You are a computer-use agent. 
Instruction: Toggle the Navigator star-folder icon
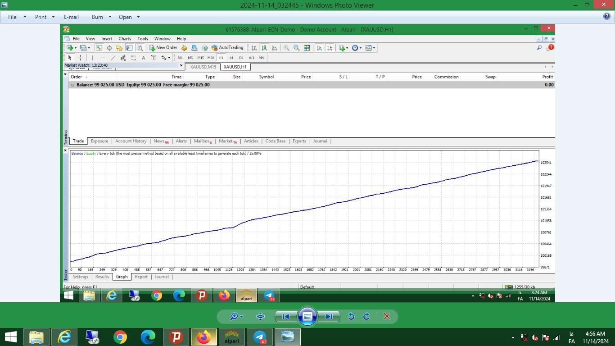coord(119,48)
